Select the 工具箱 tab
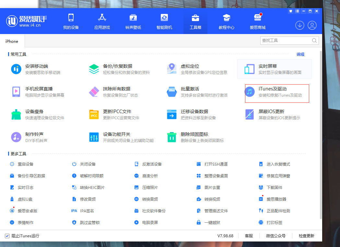Viewport: 340px width, 247px height. [195, 21]
